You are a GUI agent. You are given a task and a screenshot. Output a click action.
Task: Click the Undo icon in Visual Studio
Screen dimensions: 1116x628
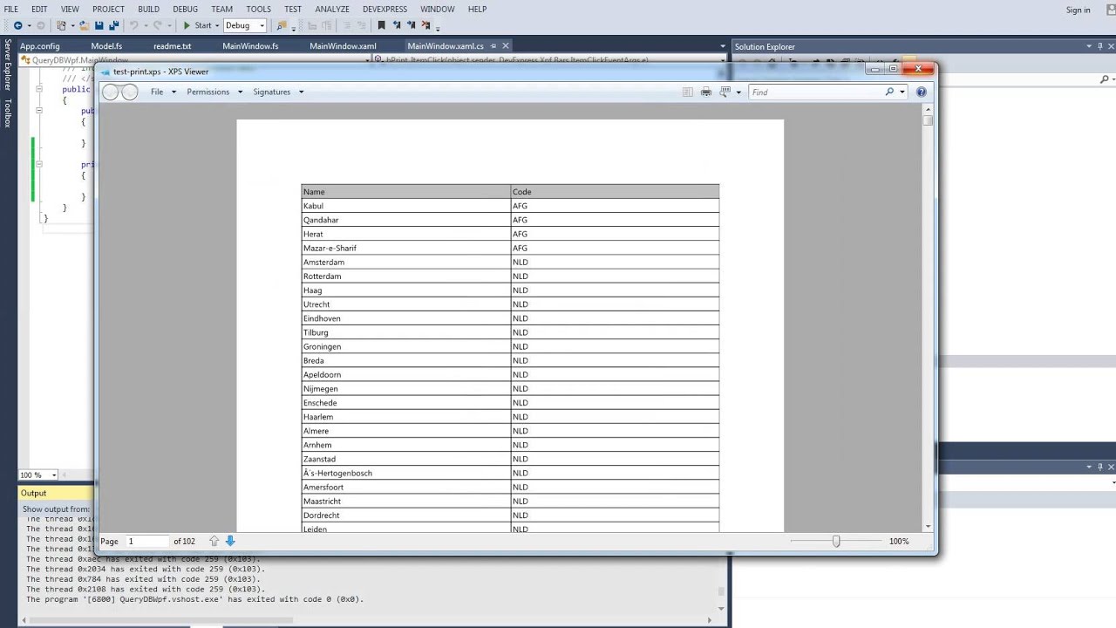pyautogui.click(x=134, y=25)
